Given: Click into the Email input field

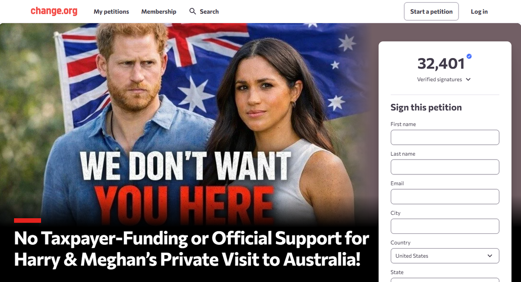Looking at the screenshot, I should tap(445, 197).
